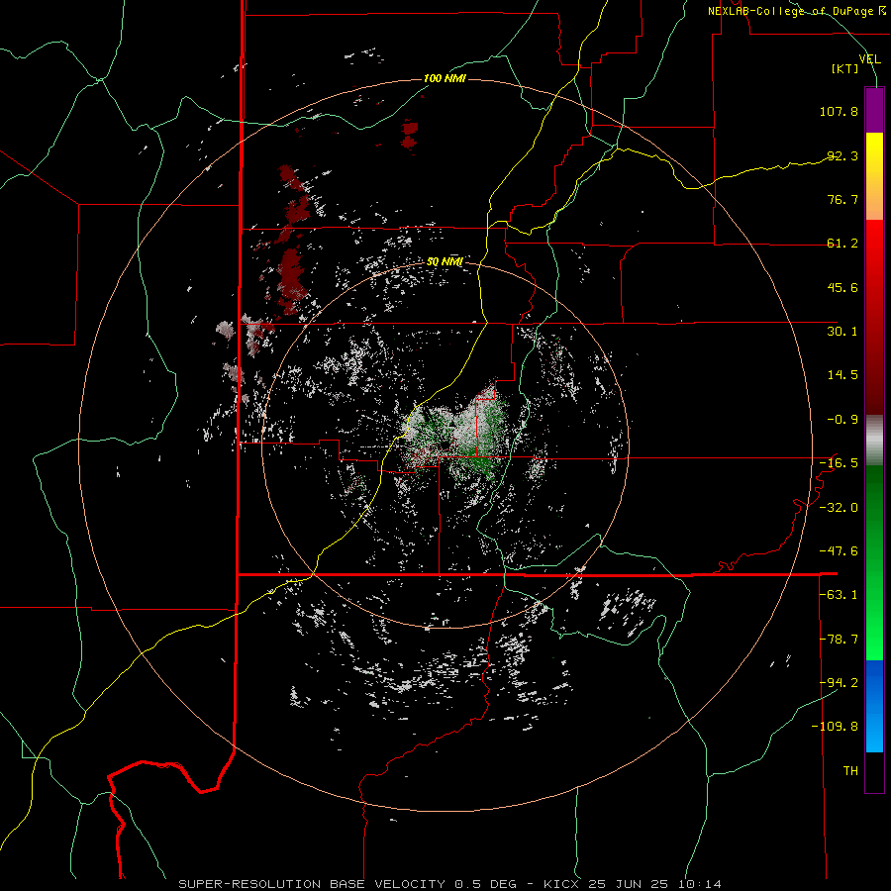891x891 pixels.
Task: Click the -32.0 velocity scale value
Action: point(839,508)
